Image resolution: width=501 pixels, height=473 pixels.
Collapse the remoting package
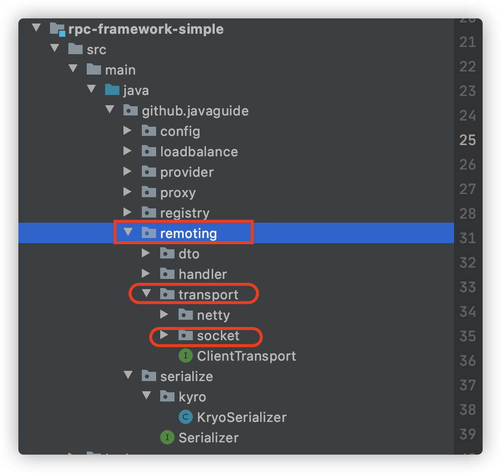[128, 233]
